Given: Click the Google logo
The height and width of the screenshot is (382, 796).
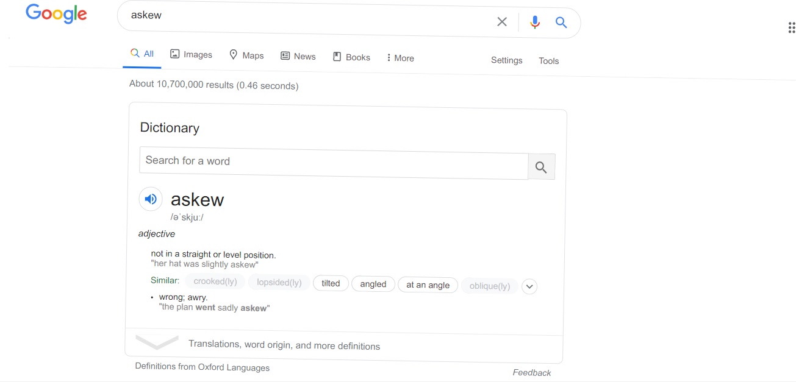Looking at the screenshot, I should [56, 14].
